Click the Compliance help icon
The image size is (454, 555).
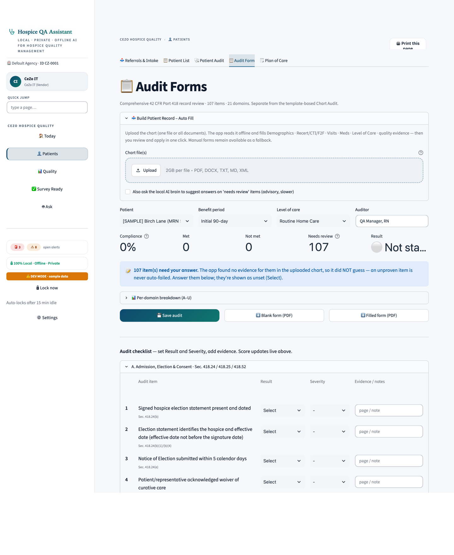(146, 236)
